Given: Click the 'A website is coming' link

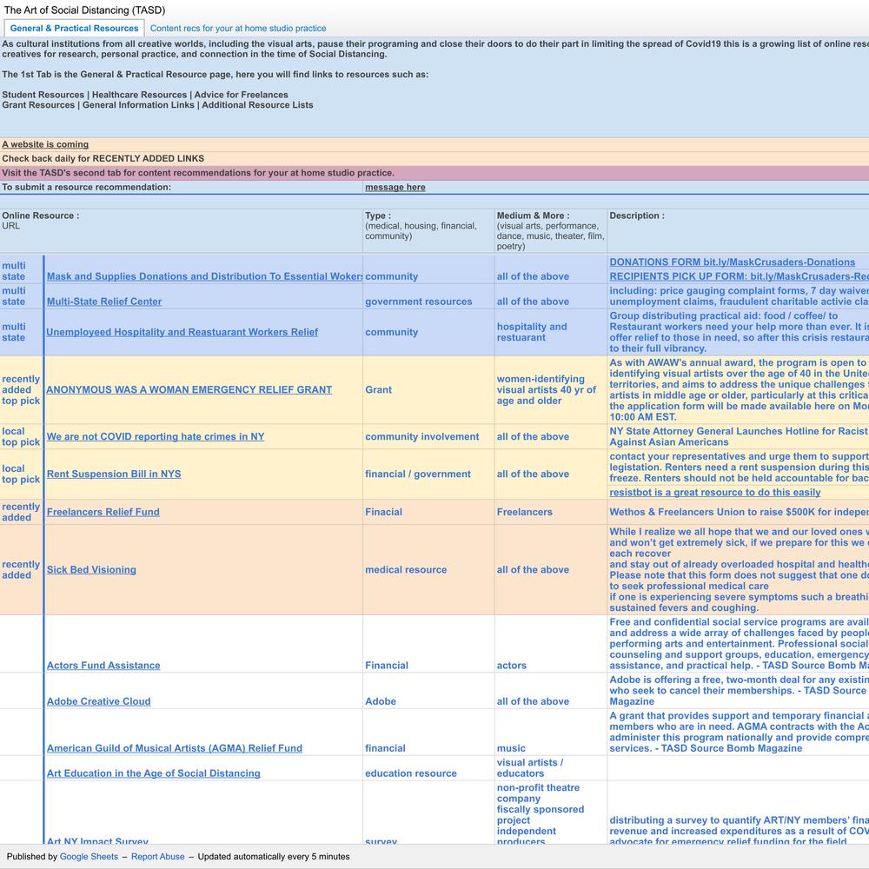Looking at the screenshot, I should point(45,144).
